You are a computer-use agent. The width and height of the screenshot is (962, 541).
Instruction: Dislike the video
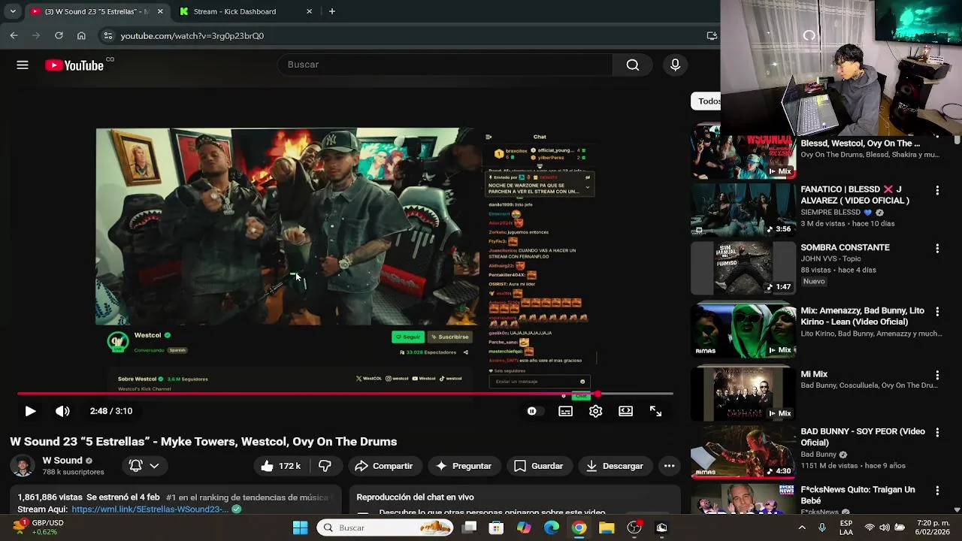(325, 466)
